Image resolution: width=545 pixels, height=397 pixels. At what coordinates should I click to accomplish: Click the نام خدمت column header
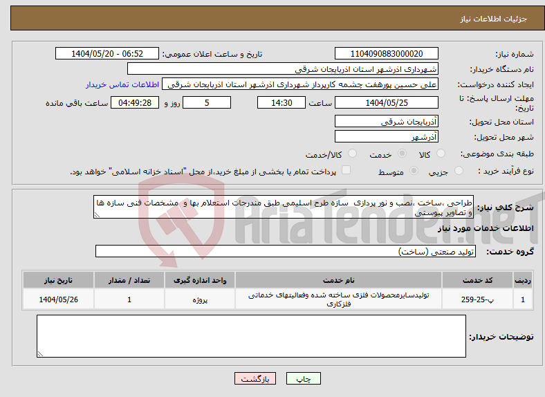(338, 280)
